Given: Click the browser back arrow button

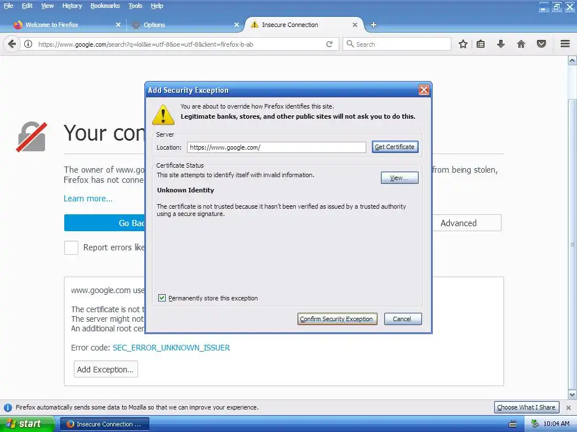Looking at the screenshot, I should (x=12, y=44).
